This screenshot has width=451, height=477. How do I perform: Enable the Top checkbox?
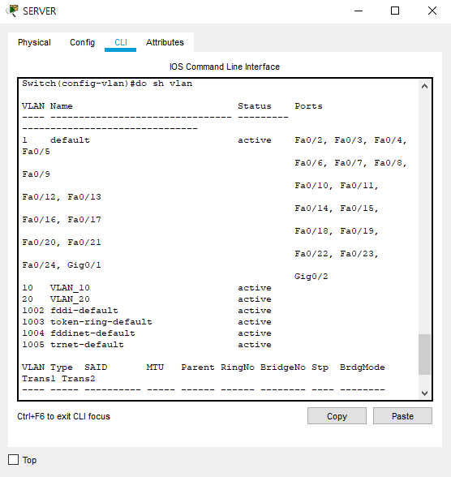pyautogui.click(x=13, y=460)
